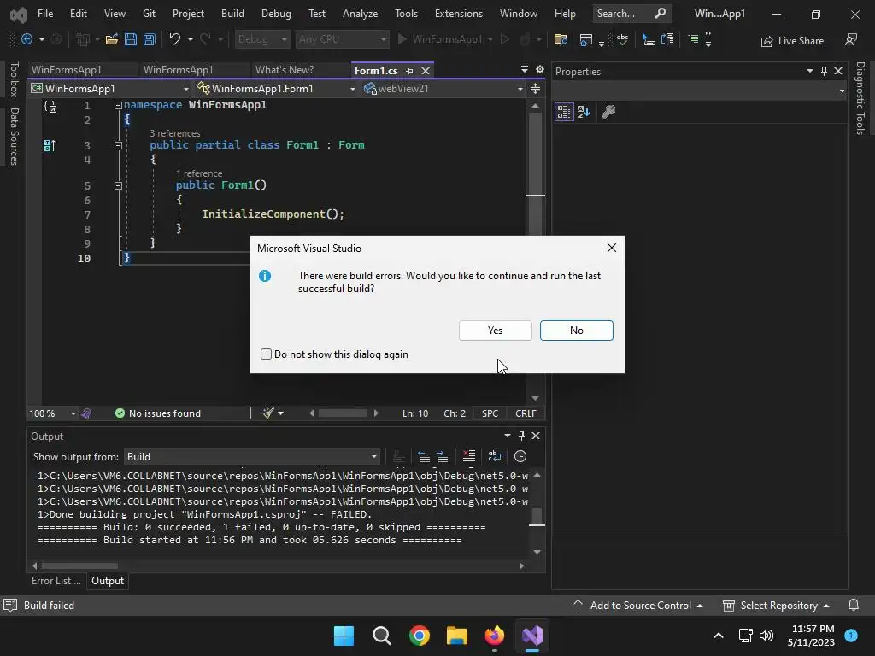Click the CRLF line ending indicator
This screenshot has height=656, width=875.
point(526,413)
